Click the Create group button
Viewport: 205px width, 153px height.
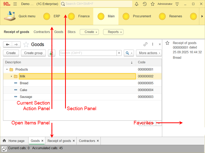click(x=33, y=53)
